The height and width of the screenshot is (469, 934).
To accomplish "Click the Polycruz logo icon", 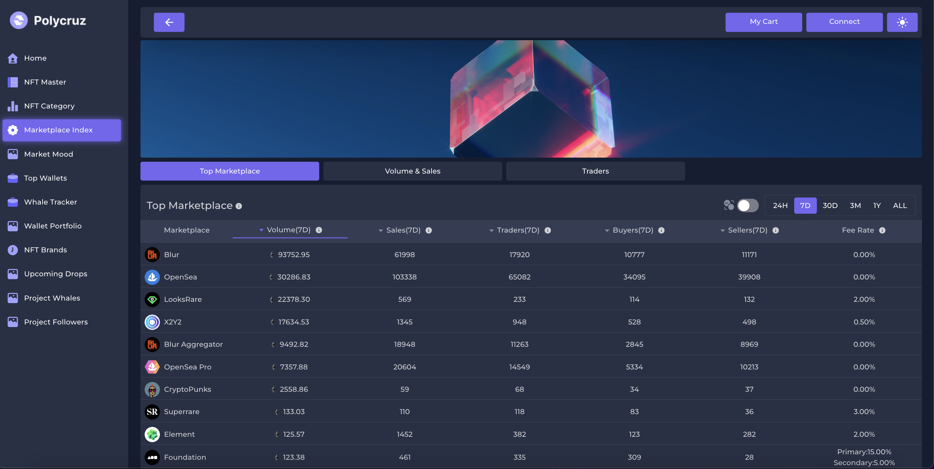I will (19, 20).
